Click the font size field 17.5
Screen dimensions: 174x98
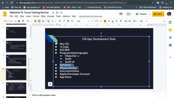click(x=97, y=21)
